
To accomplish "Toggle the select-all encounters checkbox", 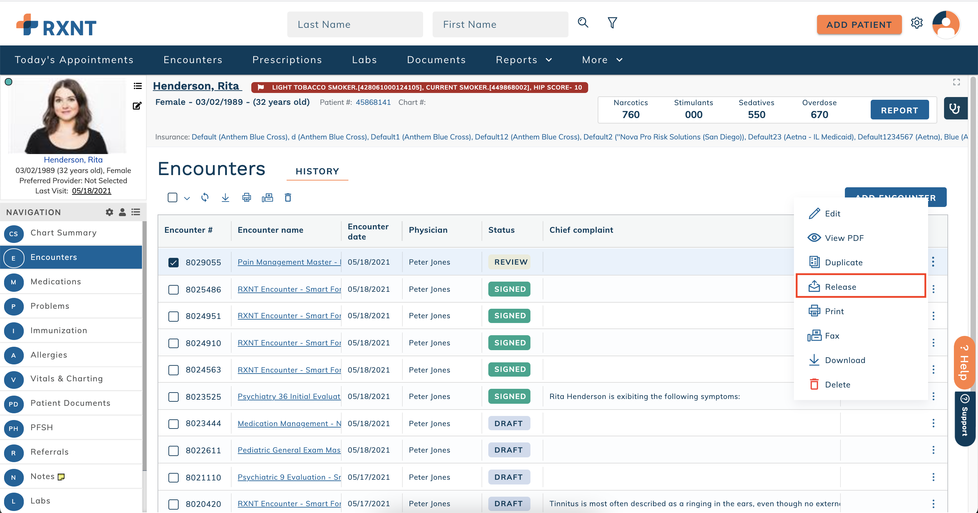I will pos(172,197).
